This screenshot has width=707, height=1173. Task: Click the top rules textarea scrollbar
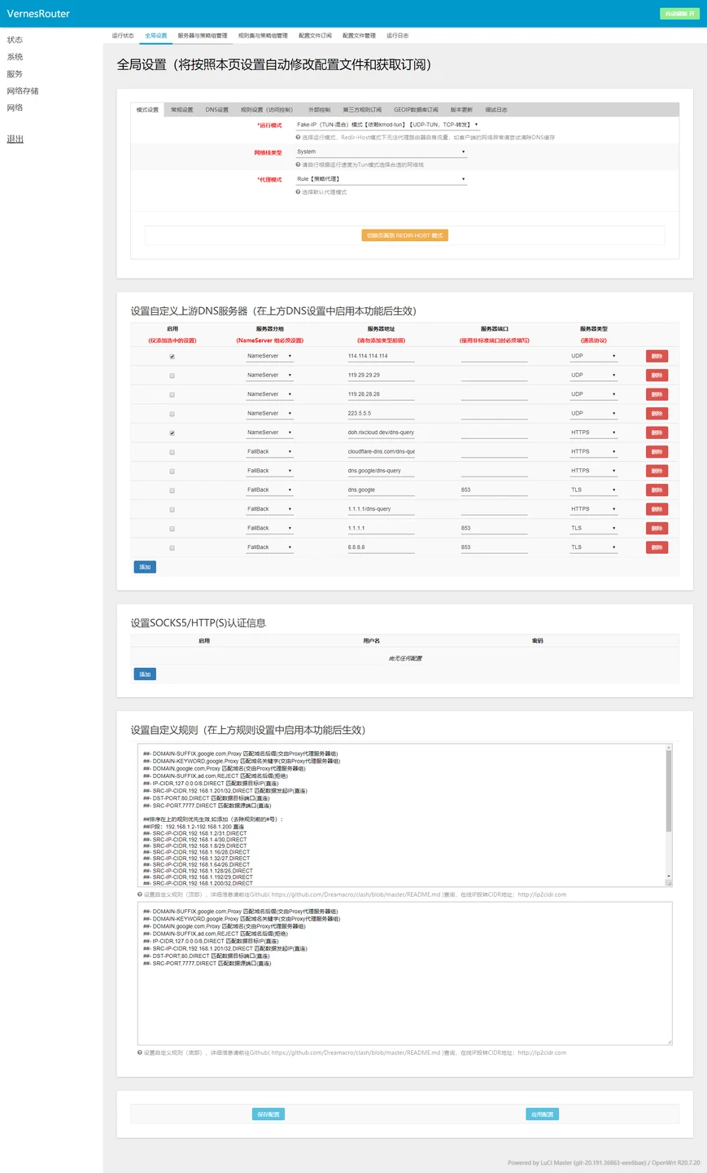pyautogui.click(x=669, y=792)
